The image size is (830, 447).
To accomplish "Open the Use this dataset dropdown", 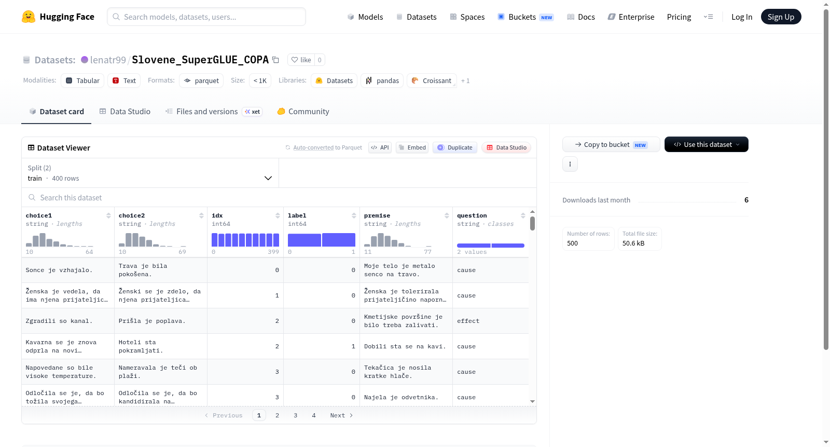I will [x=707, y=144].
